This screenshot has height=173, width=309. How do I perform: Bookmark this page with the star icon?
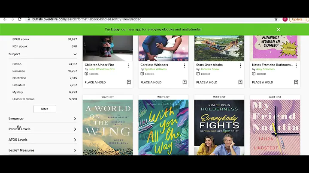tap(276, 19)
